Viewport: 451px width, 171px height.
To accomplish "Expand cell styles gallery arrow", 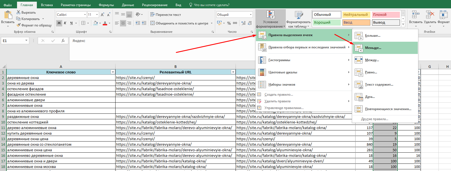I will 403,24.
